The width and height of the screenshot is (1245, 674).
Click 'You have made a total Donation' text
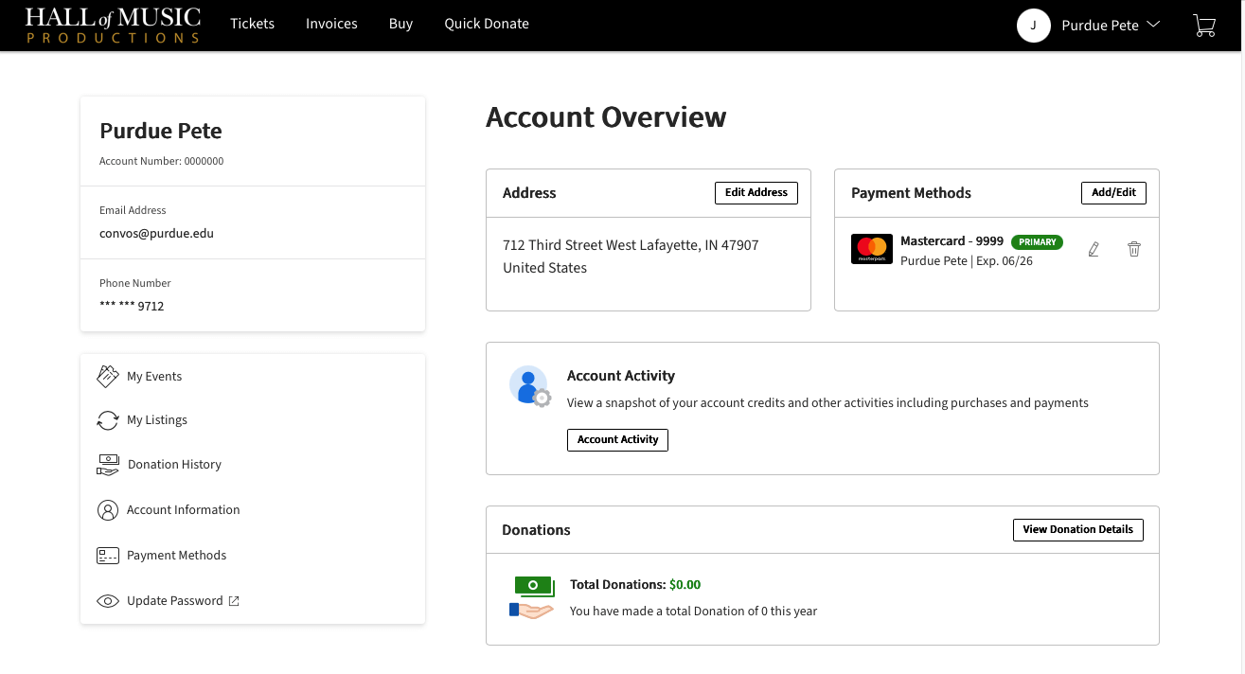(693, 612)
